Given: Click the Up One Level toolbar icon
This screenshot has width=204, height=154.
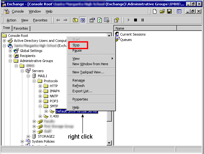Looking at the screenshot, I should click(76, 20).
